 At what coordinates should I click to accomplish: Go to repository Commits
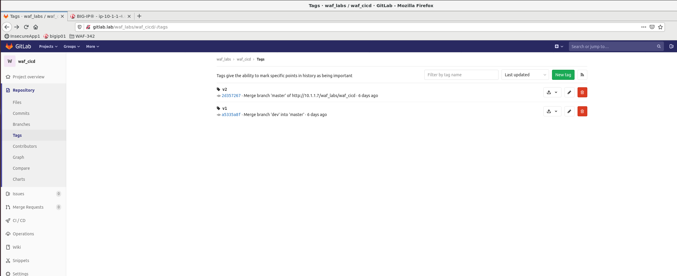pos(21,113)
